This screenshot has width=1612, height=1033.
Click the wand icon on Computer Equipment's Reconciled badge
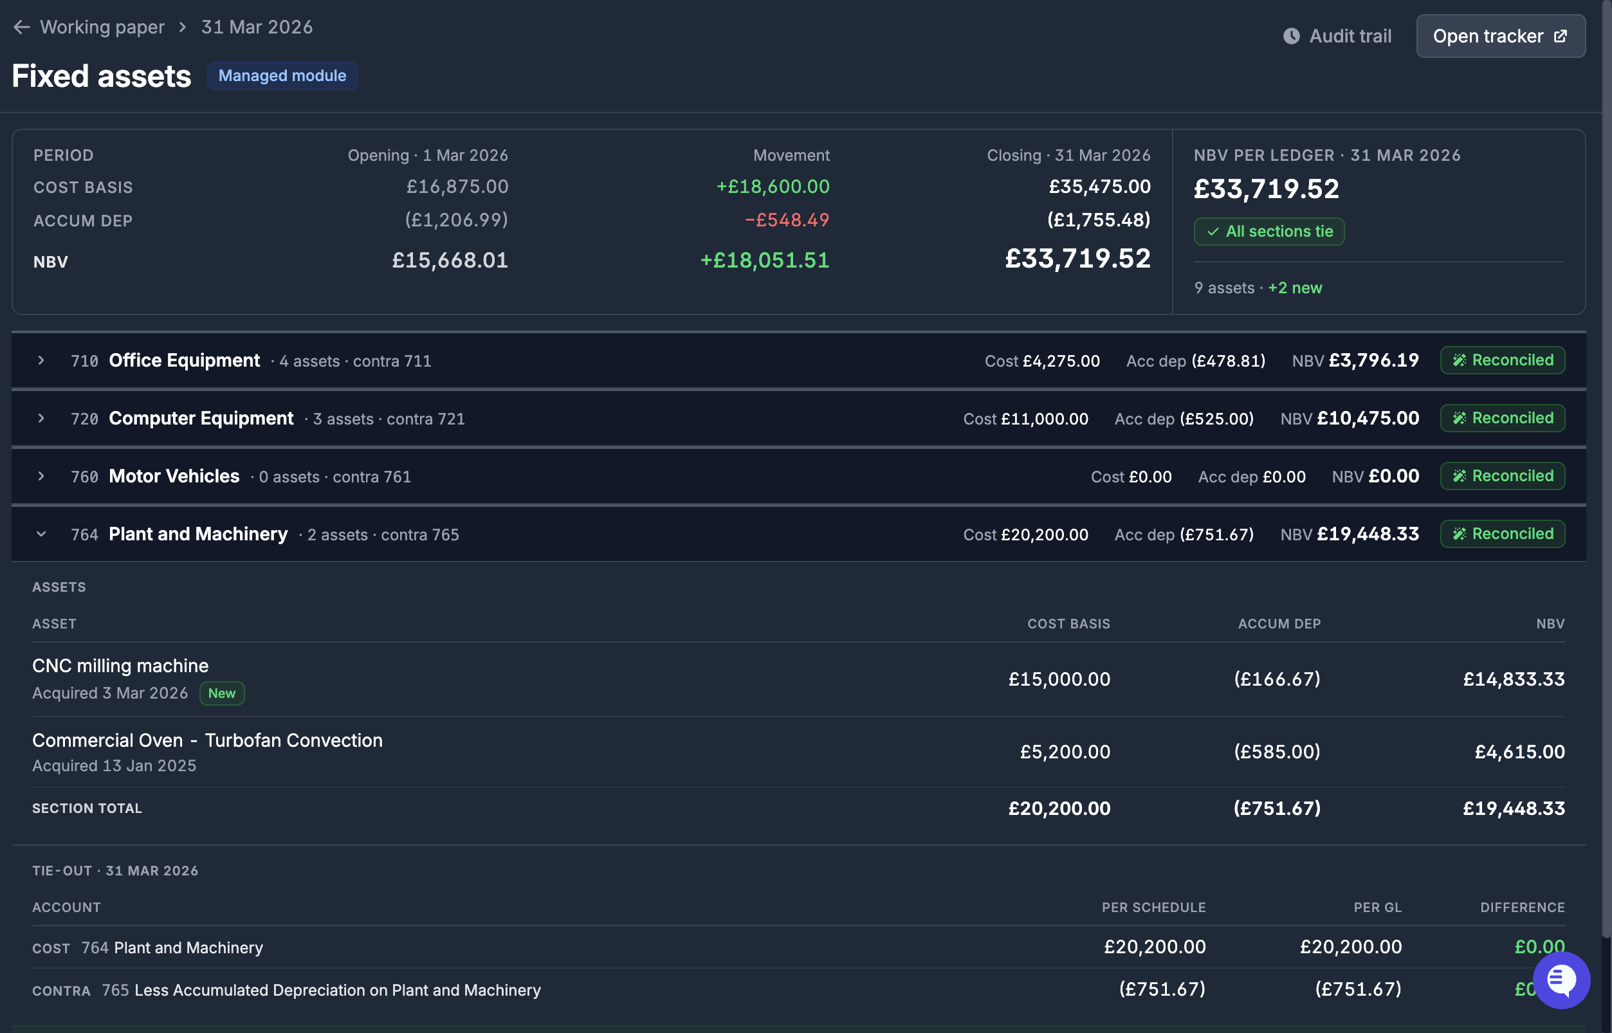(1459, 418)
